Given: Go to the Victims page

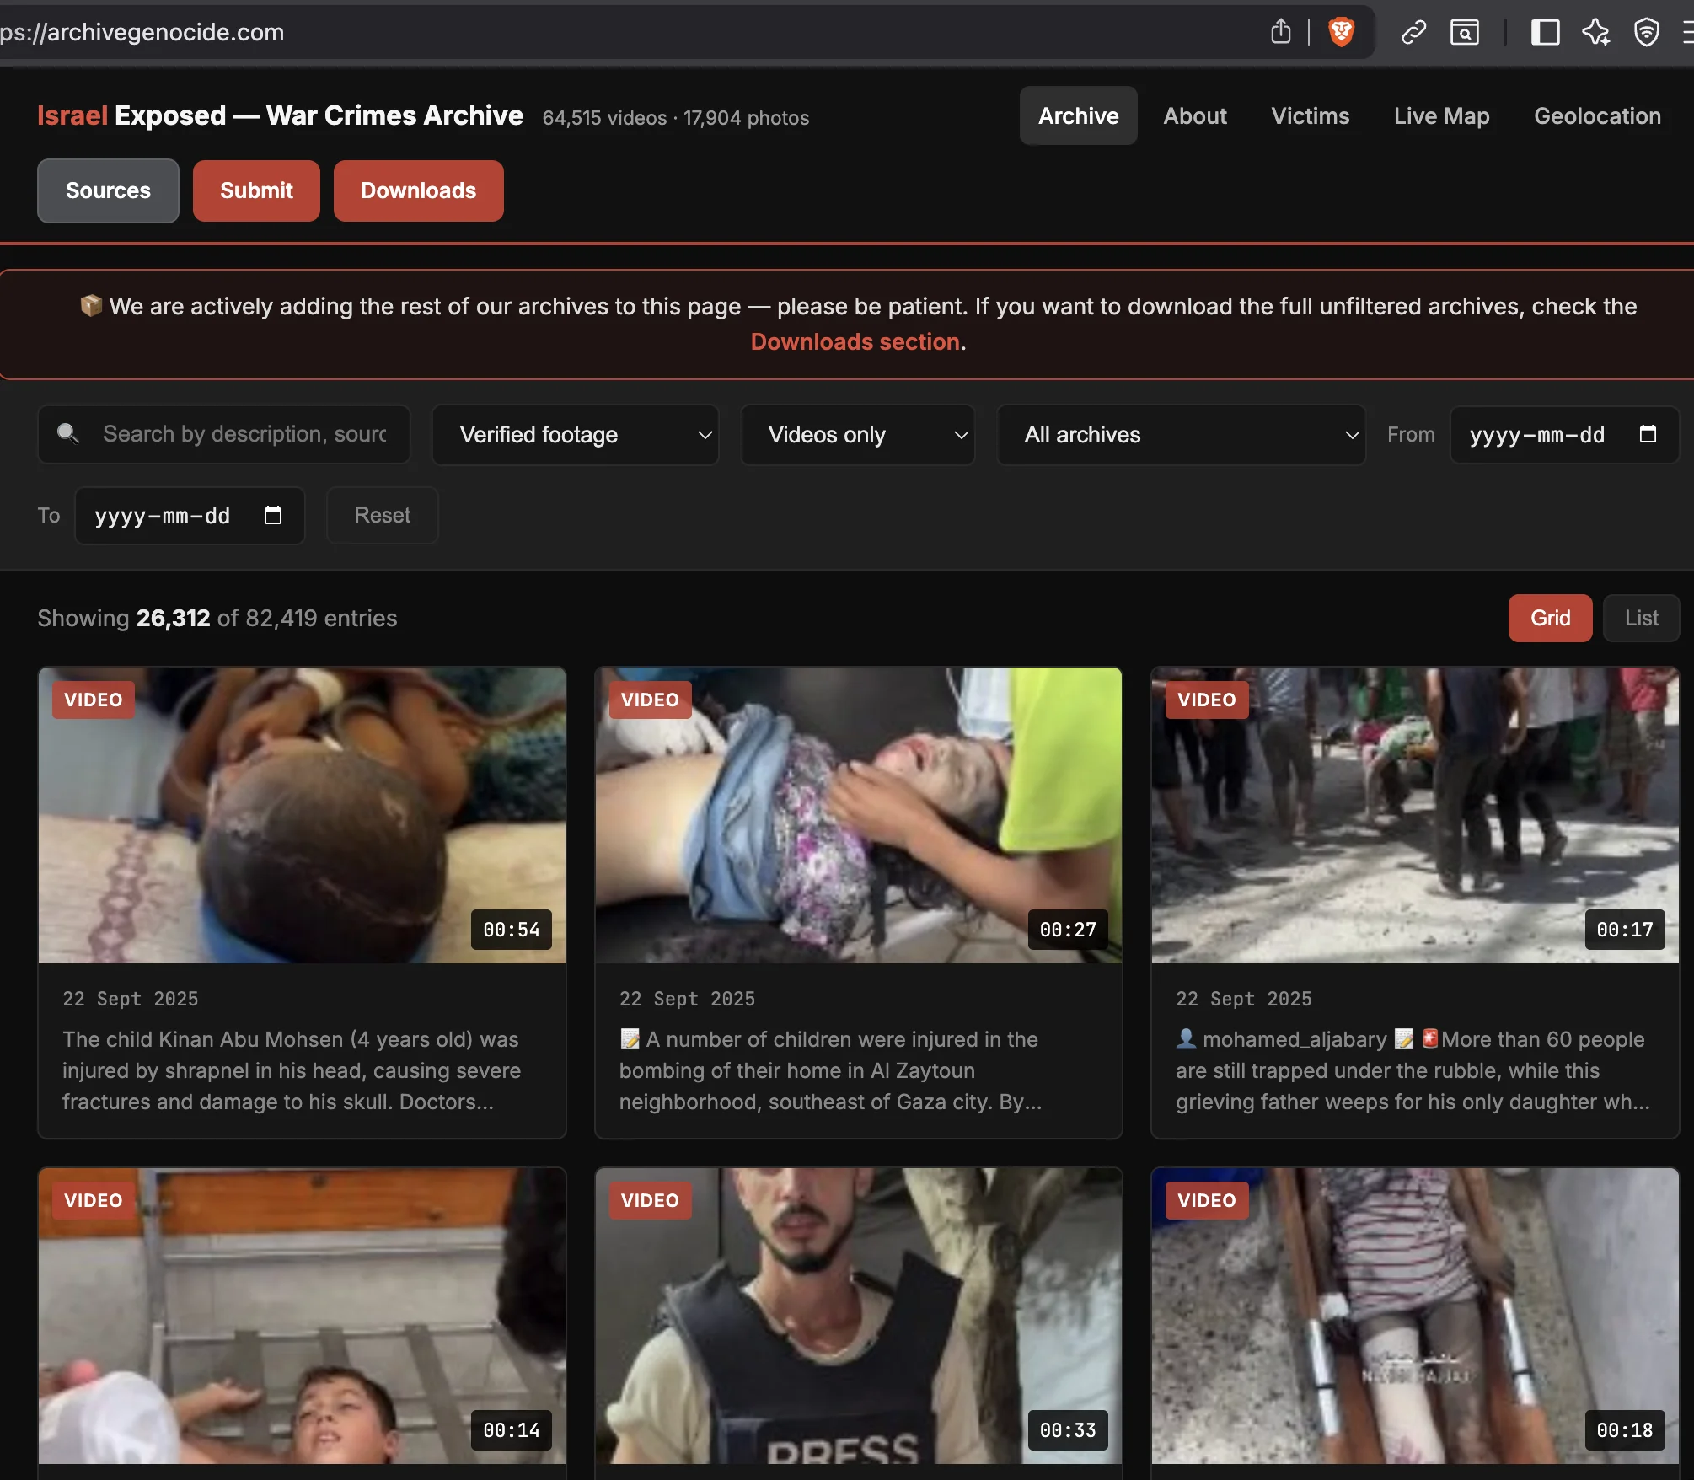Looking at the screenshot, I should (1310, 115).
